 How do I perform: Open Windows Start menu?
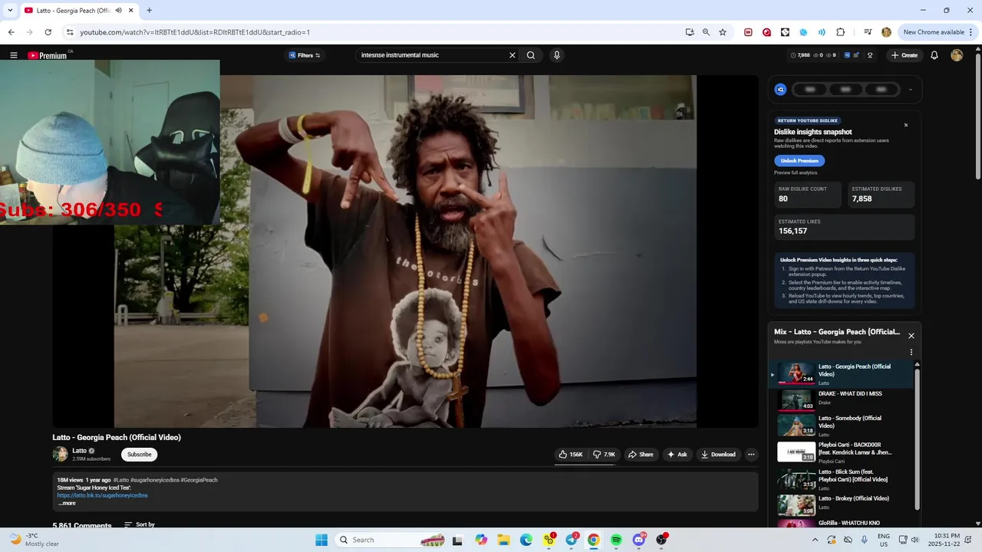pyautogui.click(x=321, y=540)
